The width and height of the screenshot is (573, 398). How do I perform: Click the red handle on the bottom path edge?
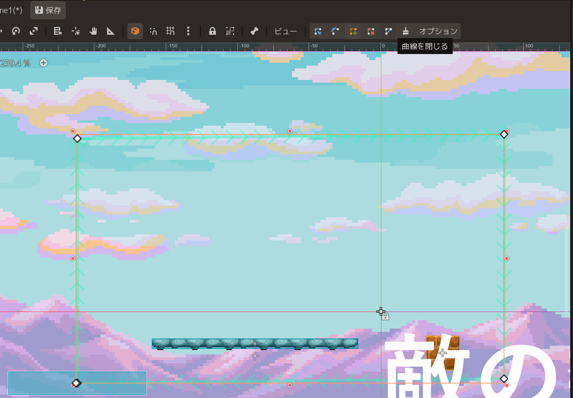(x=290, y=385)
